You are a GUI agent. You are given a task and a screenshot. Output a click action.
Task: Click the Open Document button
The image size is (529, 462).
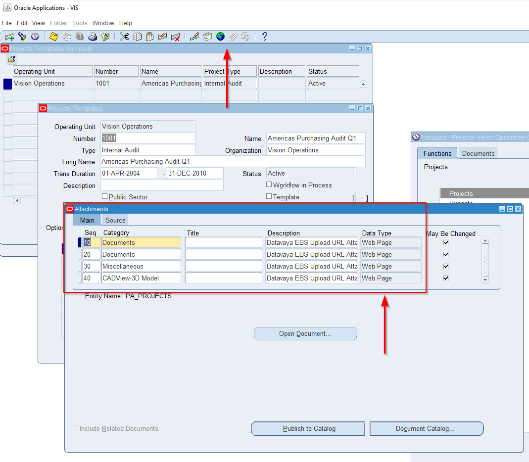pos(305,333)
